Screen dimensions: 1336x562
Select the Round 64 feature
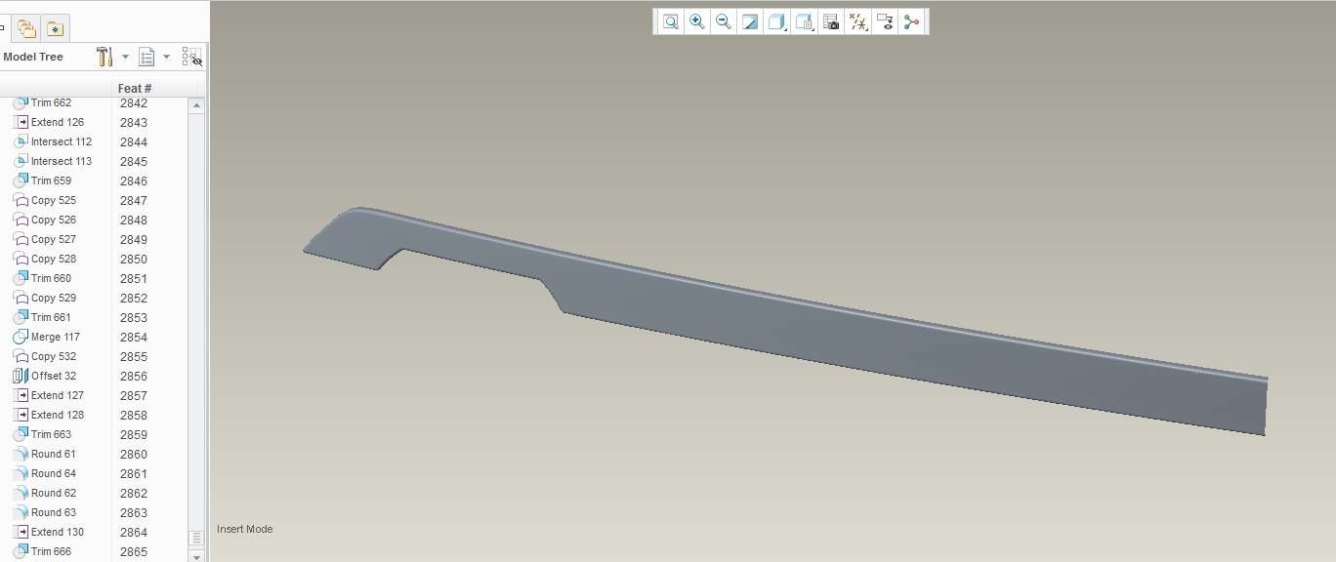(x=45, y=473)
